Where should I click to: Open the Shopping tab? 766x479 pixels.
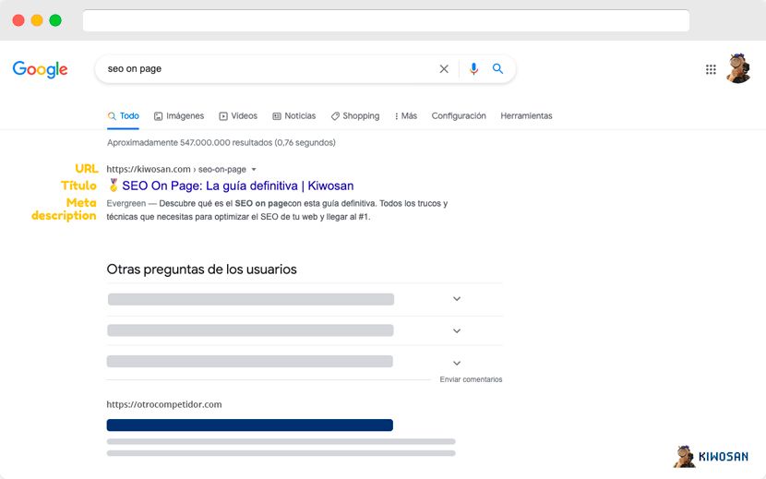coord(354,116)
